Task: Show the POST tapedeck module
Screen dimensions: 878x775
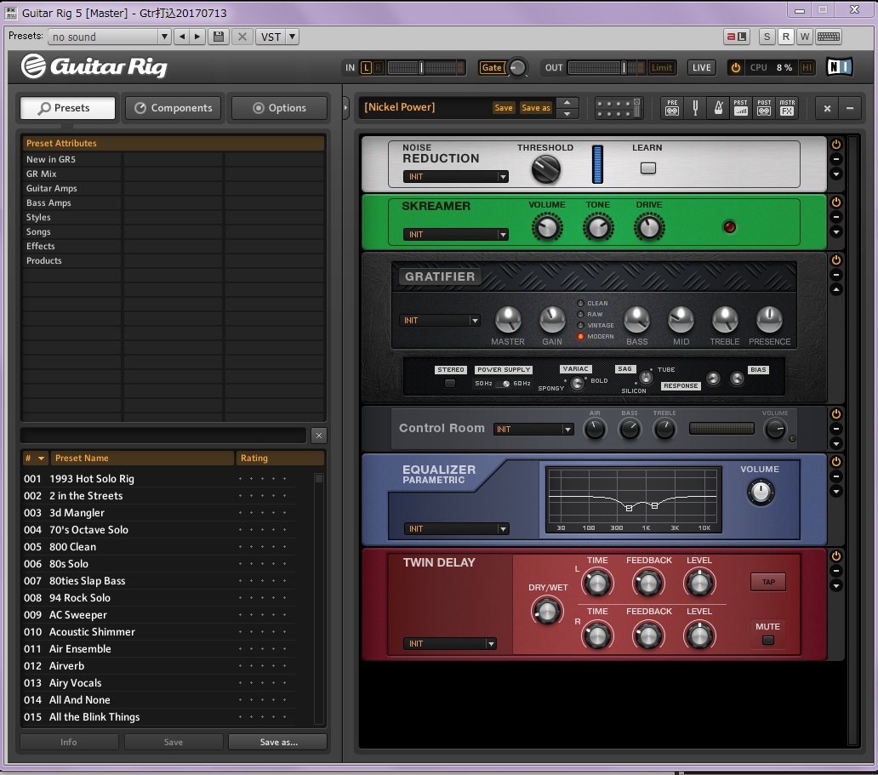Action: click(x=764, y=107)
